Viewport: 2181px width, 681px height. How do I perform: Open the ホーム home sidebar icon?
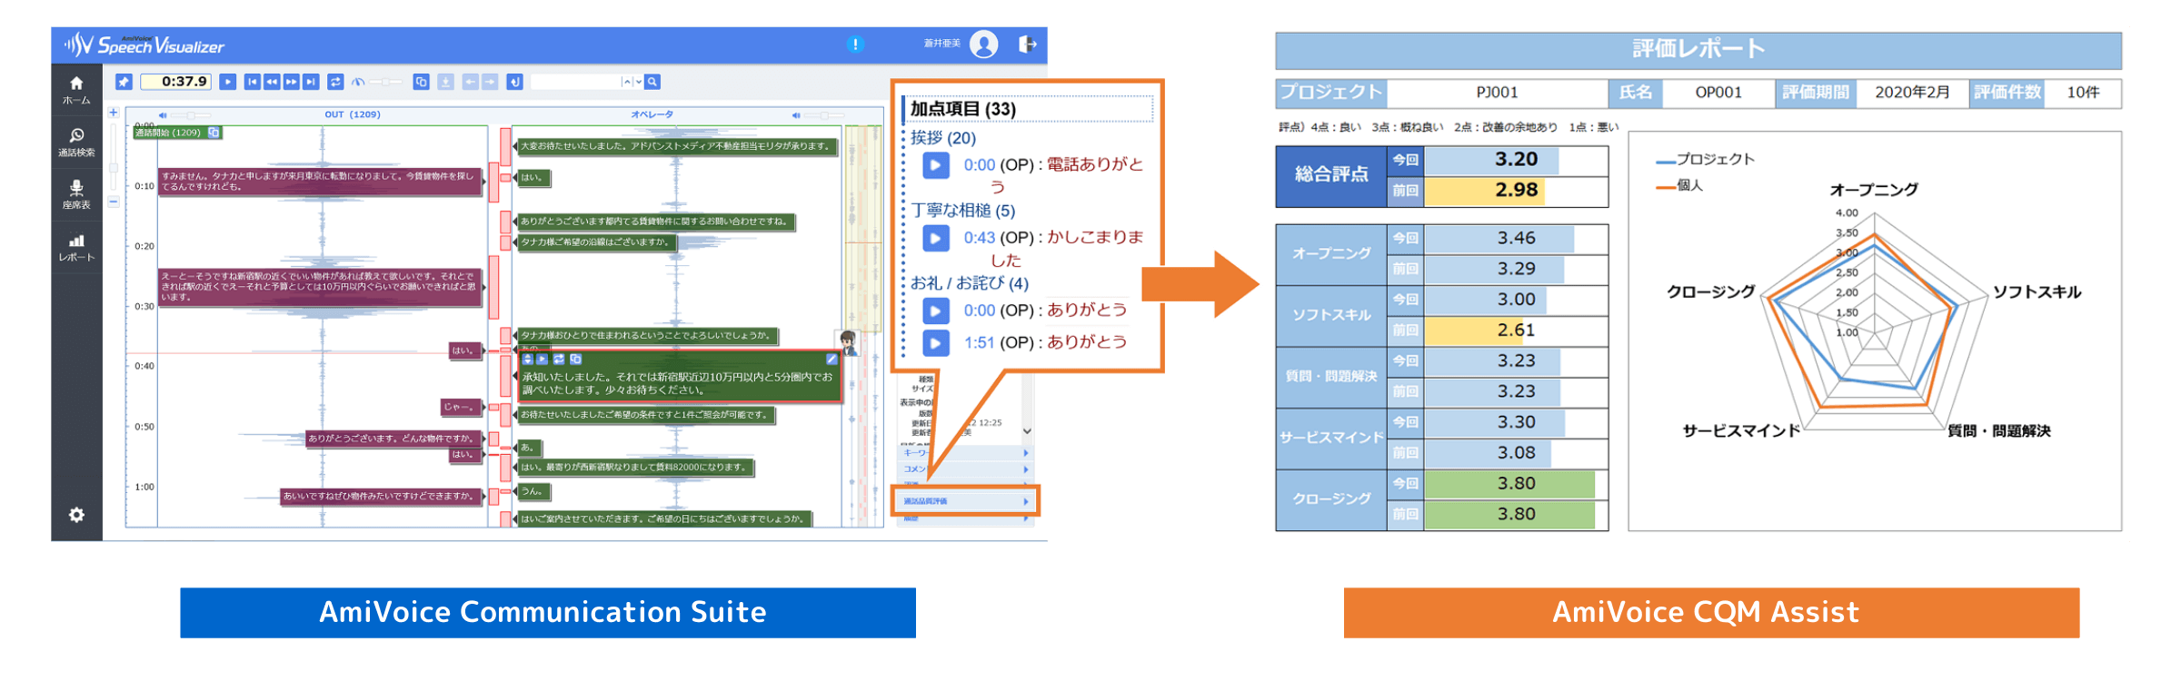click(x=76, y=89)
